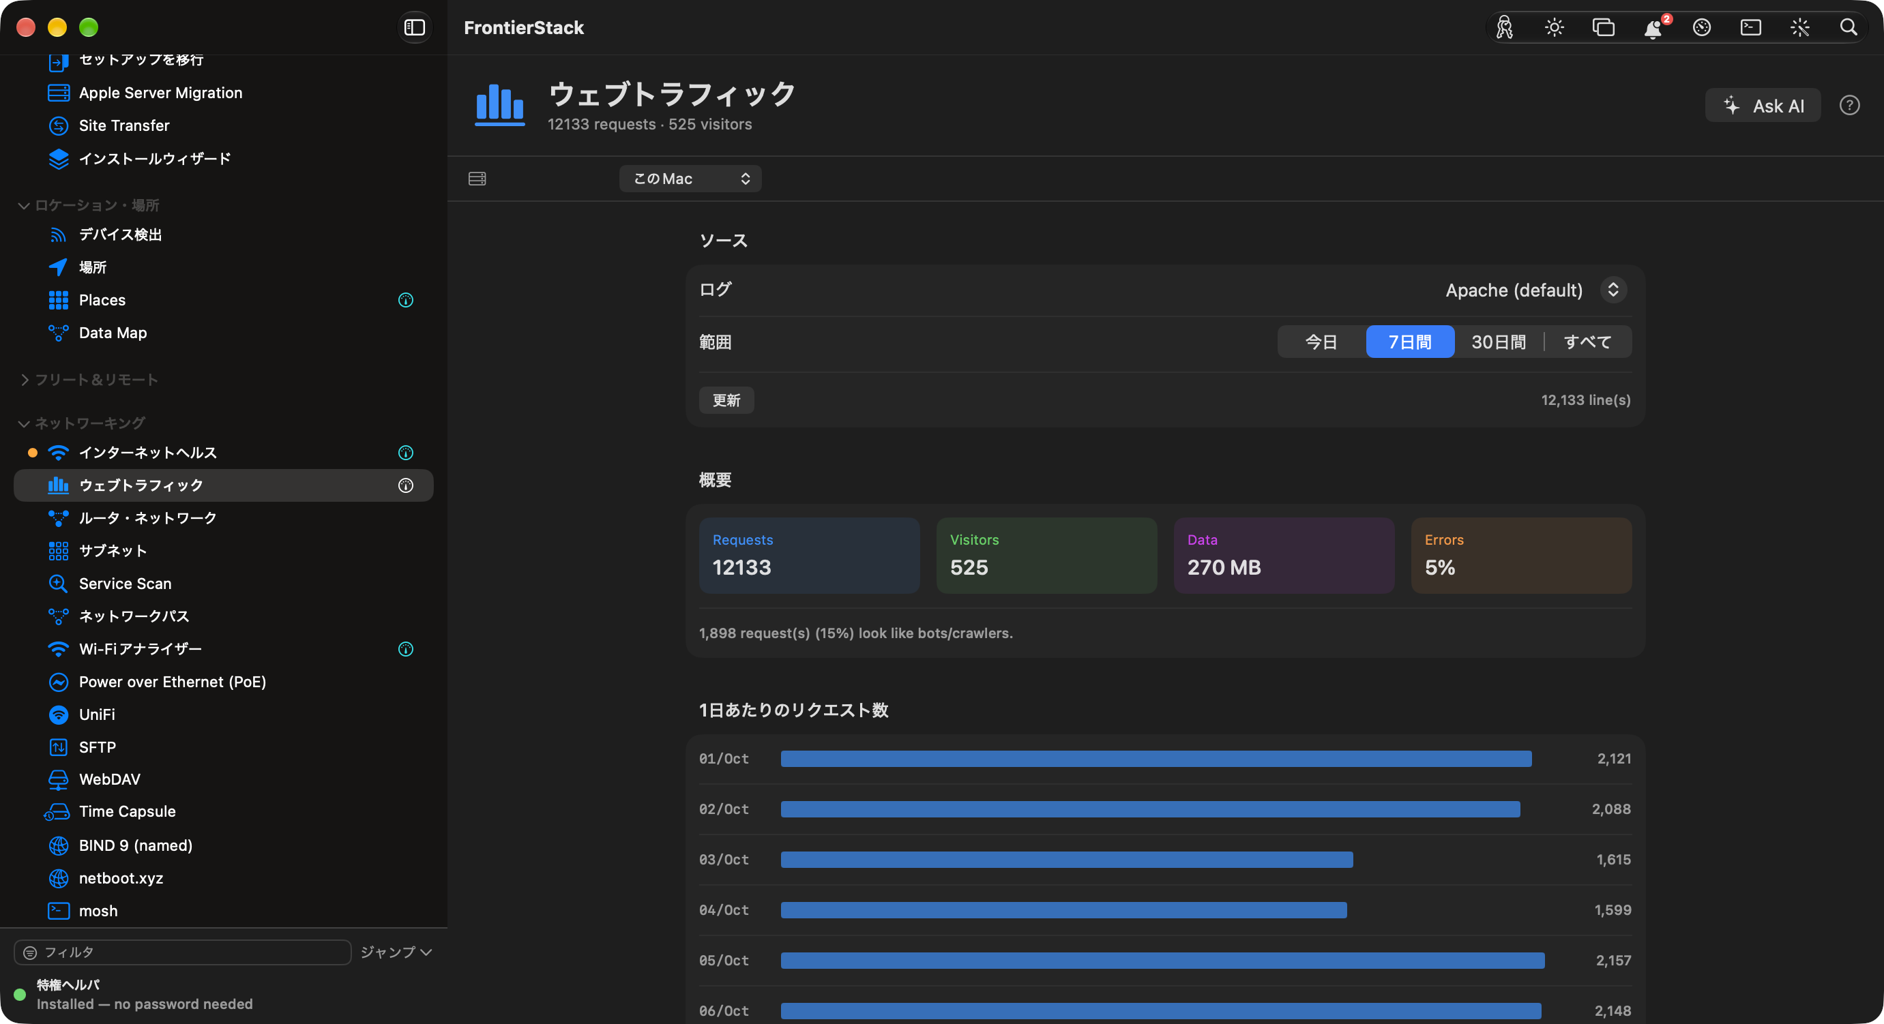1884x1024 pixels.
Task: Open the windows overlay toolbar icon
Action: (x=1603, y=28)
